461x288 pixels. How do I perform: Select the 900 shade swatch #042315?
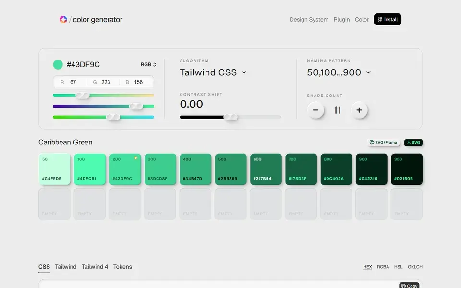[372, 169]
